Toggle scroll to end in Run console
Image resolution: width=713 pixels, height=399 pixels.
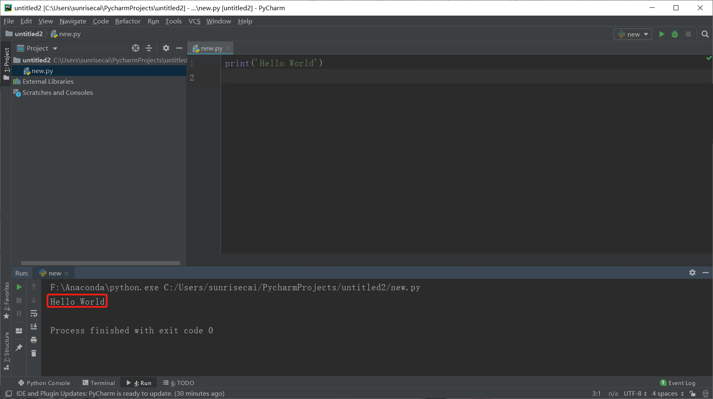(x=34, y=327)
